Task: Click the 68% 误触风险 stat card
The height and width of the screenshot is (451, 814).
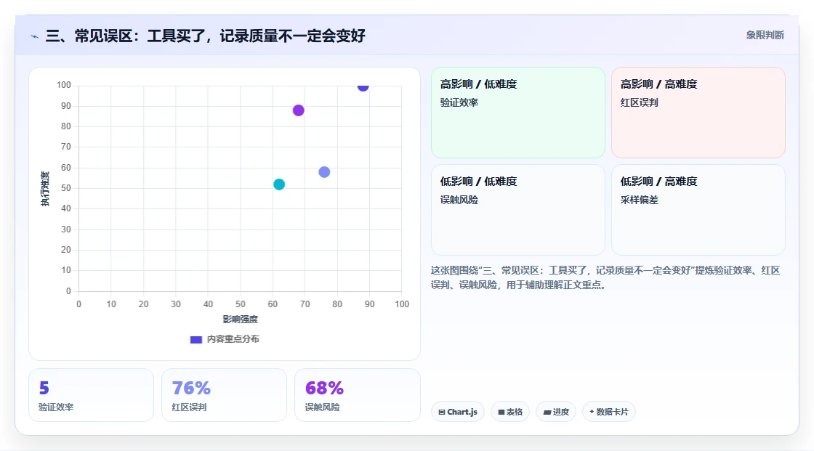Action: click(357, 395)
